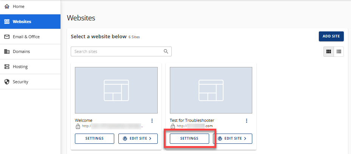Go to Email & Office section

[30, 37]
